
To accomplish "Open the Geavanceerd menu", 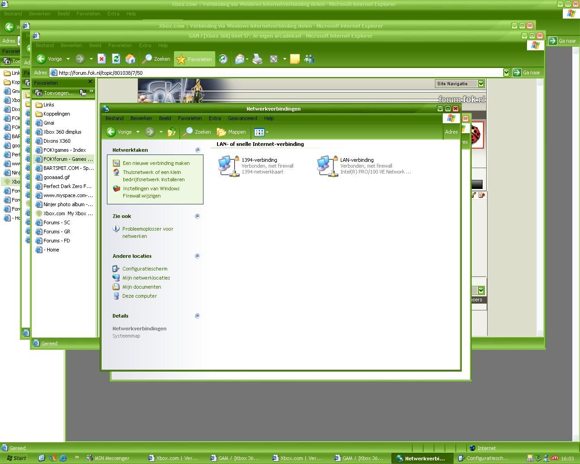I will click(x=242, y=118).
